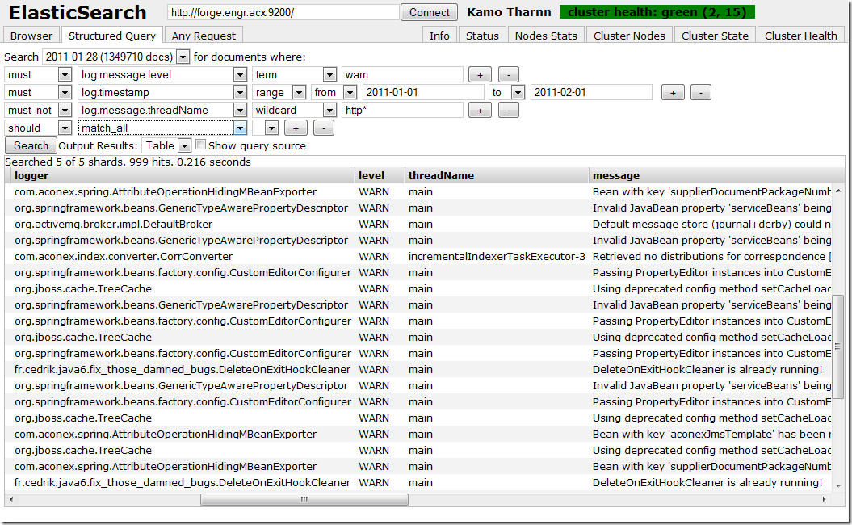852x525 pixels.
Task: Open the should boolean dropdown
Action: [38, 128]
